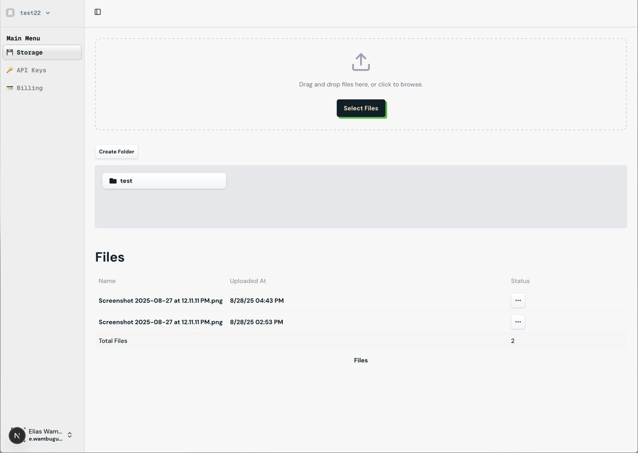The height and width of the screenshot is (453, 638).
Task: Open the test folder
Action: [x=164, y=181]
